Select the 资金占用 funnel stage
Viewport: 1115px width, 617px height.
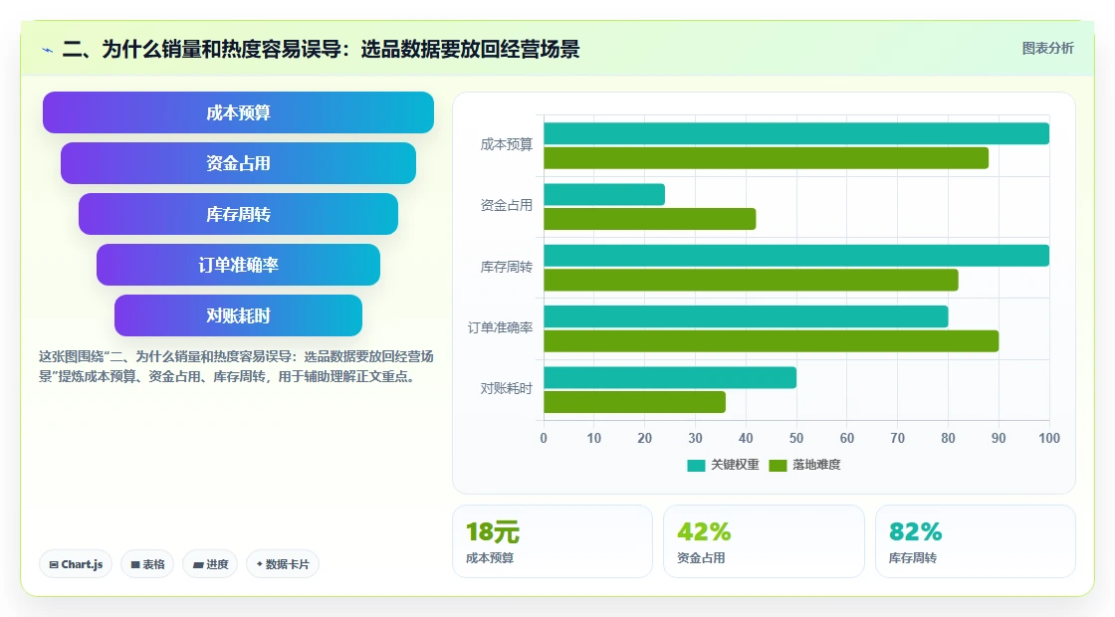pos(238,163)
